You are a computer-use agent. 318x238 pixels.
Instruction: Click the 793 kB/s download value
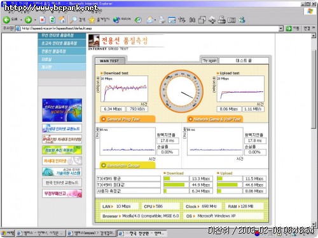tap(137, 109)
